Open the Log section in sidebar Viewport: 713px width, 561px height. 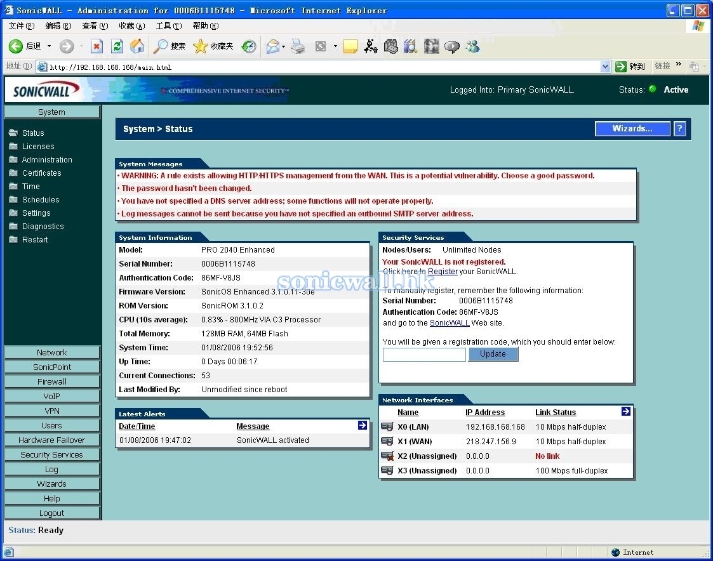tap(52, 469)
